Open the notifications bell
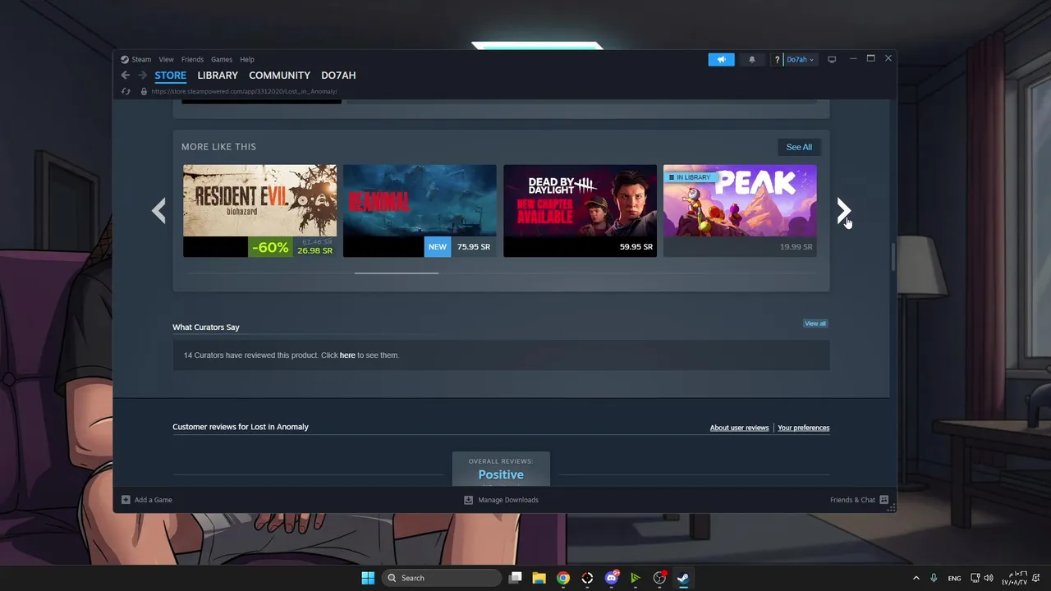Screen dimensions: 1051x591 point(751,59)
